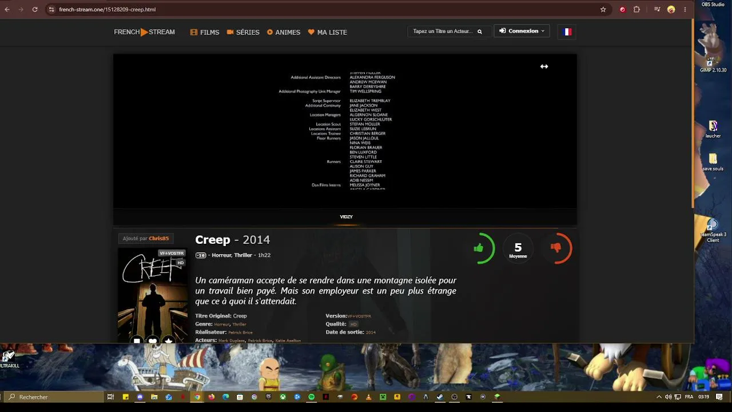Click the French flag language icon

coord(567,32)
